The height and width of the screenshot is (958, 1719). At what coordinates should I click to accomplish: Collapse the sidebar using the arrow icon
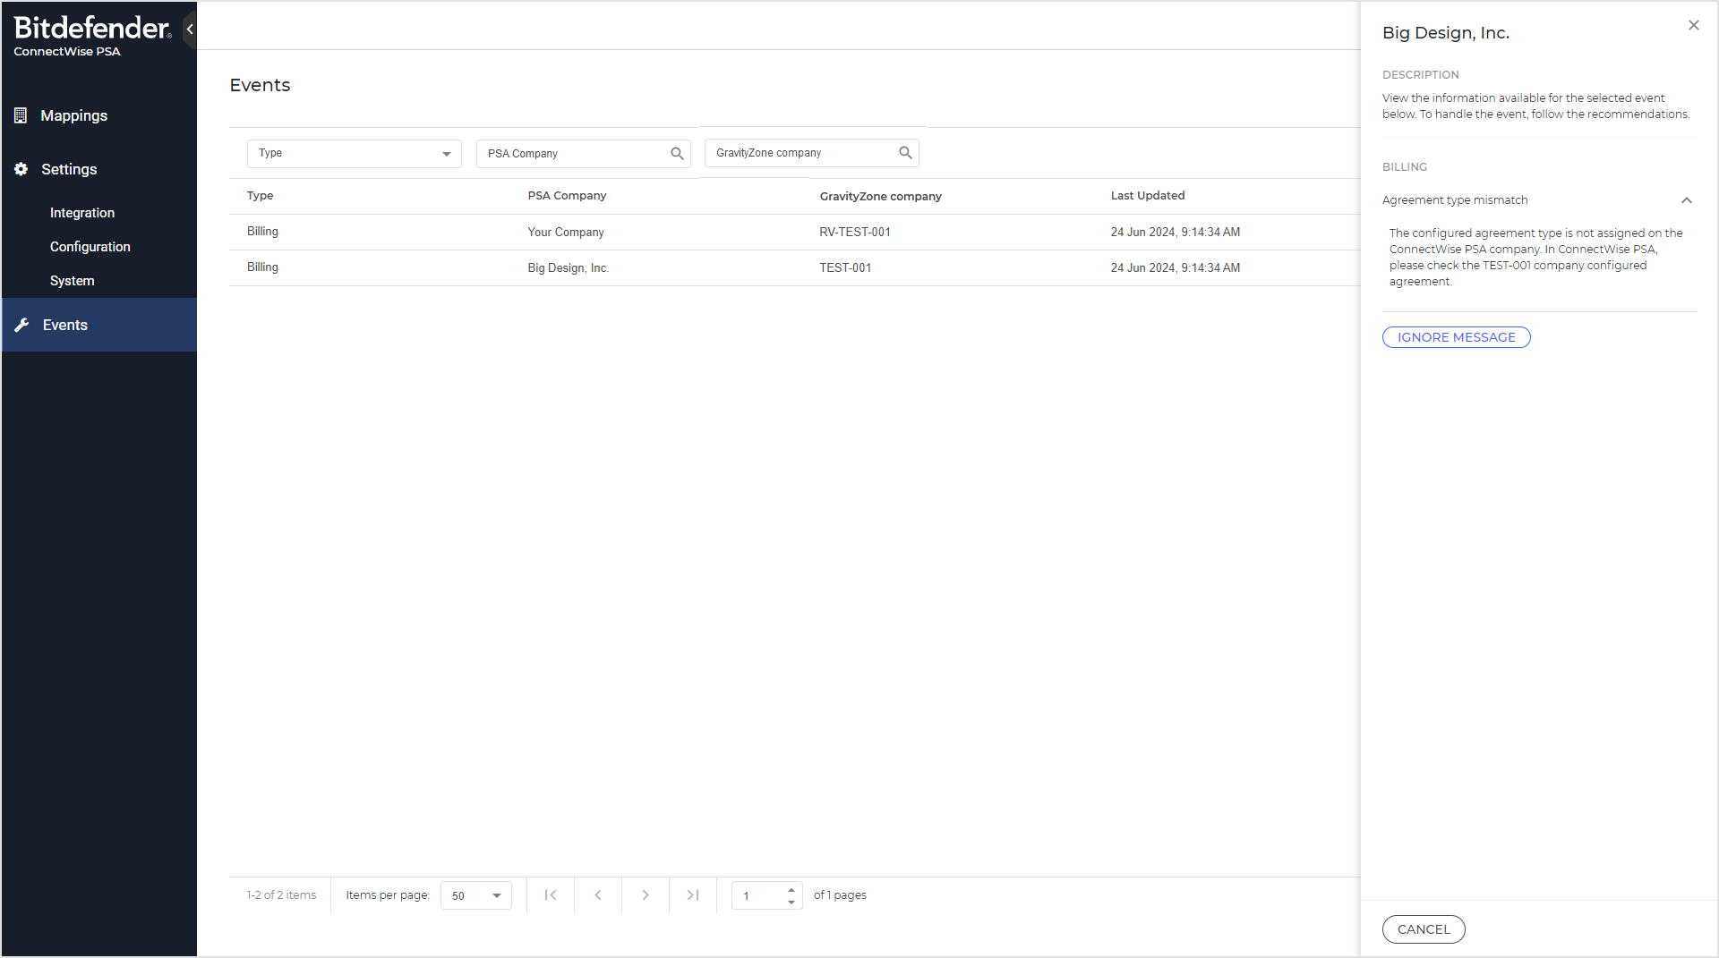190,30
